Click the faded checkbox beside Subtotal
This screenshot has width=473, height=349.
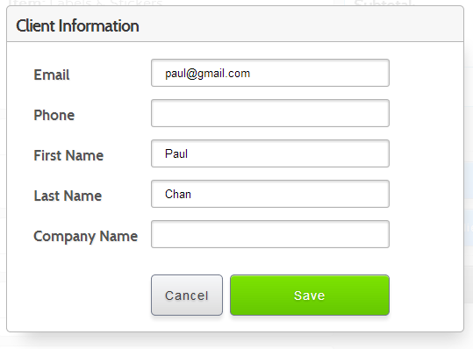click(x=340, y=3)
